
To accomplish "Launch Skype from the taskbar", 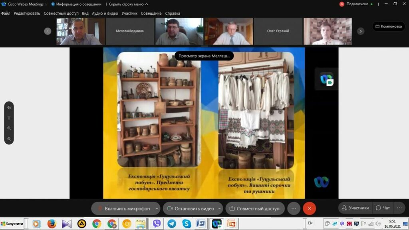I will 187,224.
